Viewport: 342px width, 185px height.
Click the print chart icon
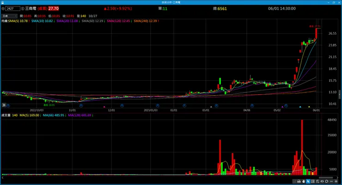coord(299,181)
